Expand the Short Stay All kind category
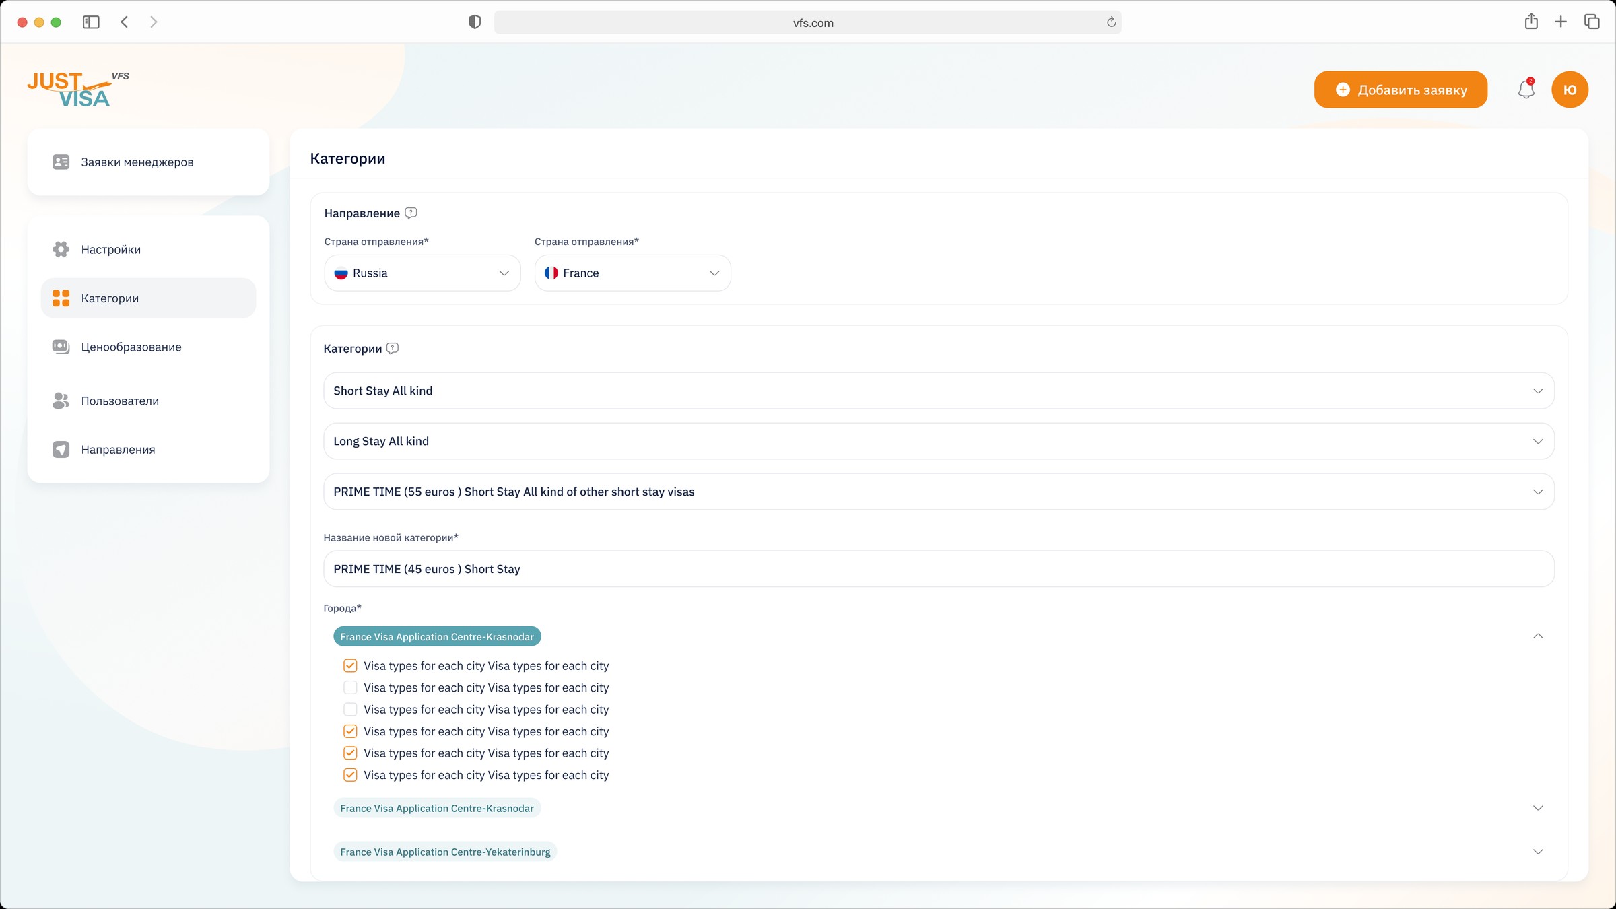Viewport: 1616px width, 909px height. (x=939, y=391)
